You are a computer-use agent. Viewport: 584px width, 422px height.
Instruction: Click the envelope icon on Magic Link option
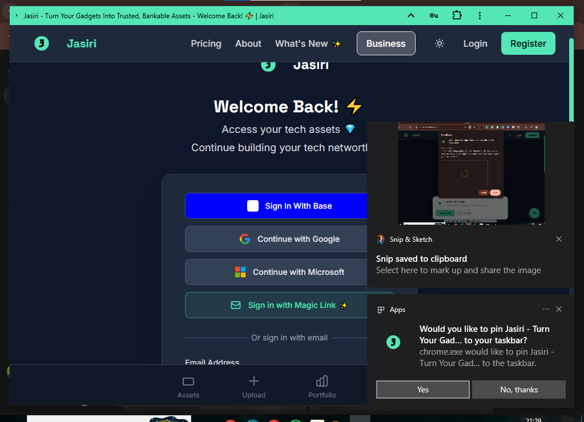pyautogui.click(x=236, y=305)
